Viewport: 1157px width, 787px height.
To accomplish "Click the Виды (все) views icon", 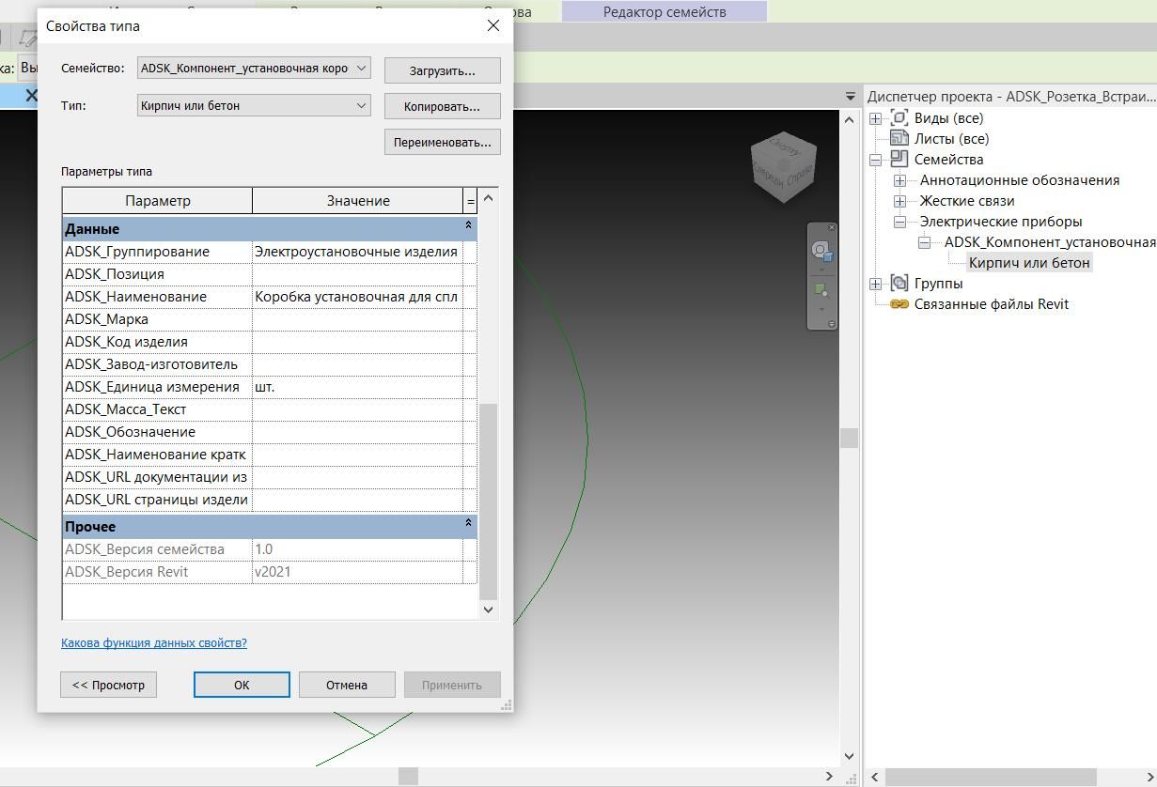I will point(899,117).
